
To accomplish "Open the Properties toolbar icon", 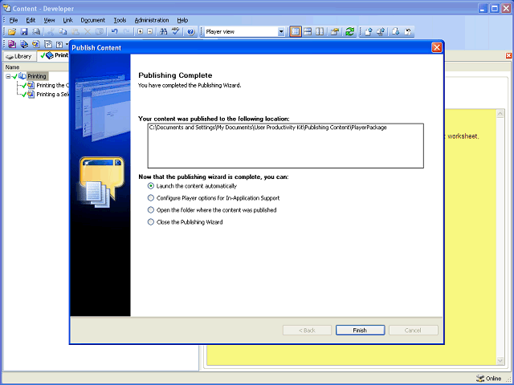I will point(335,32).
